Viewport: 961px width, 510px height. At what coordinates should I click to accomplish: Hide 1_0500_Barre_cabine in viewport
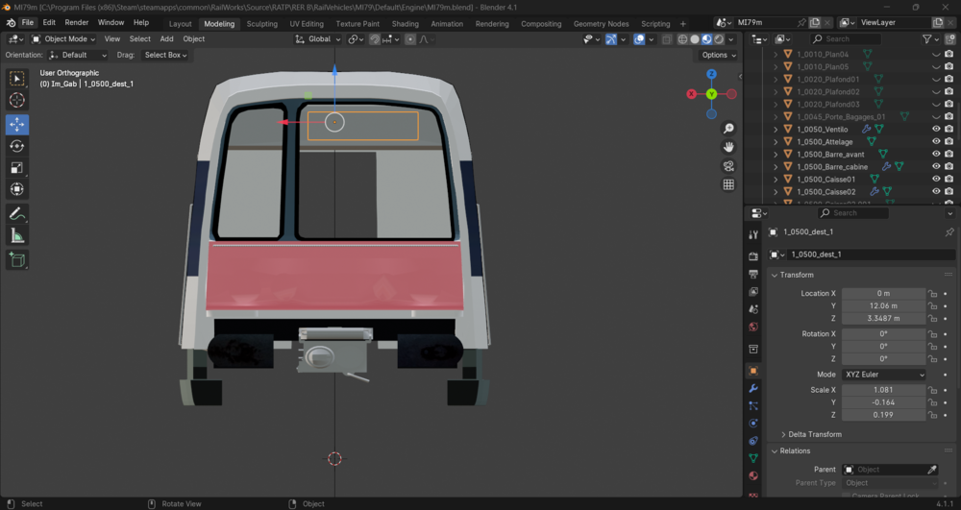pyautogui.click(x=936, y=166)
